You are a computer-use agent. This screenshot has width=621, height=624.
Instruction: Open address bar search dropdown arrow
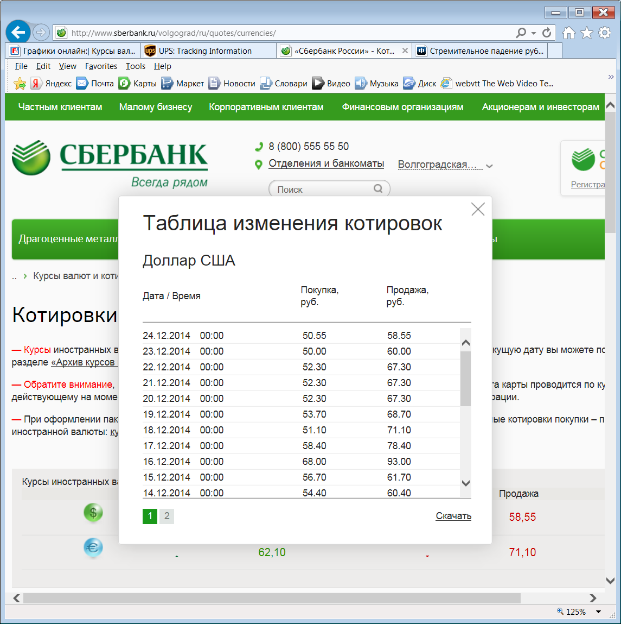tap(534, 33)
